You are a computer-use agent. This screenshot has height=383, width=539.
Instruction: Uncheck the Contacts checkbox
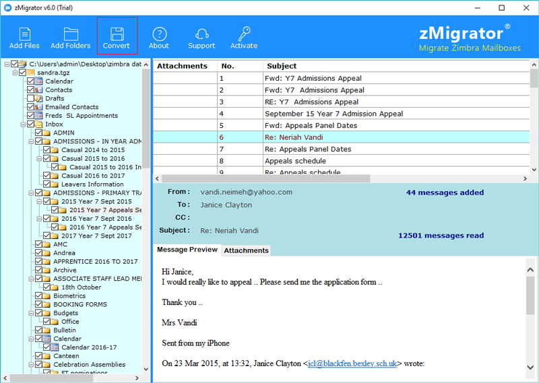point(30,90)
